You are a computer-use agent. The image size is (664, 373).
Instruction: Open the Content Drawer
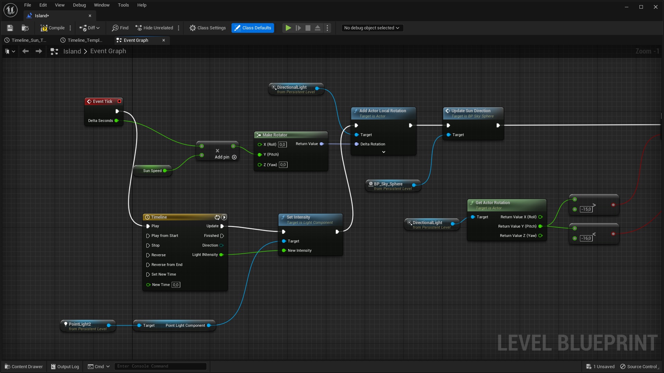(24, 366)
